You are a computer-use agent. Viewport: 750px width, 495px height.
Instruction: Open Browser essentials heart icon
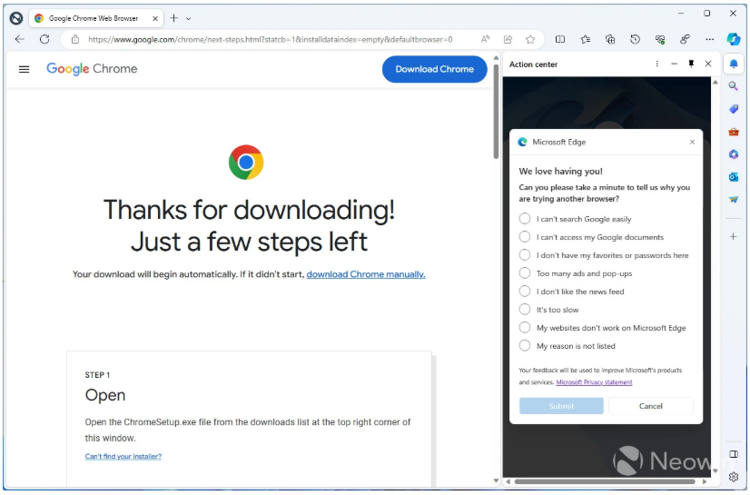pos(660,39)
